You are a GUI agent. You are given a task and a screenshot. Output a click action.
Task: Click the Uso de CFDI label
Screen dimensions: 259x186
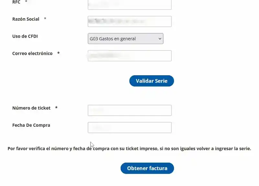(25, 36)
